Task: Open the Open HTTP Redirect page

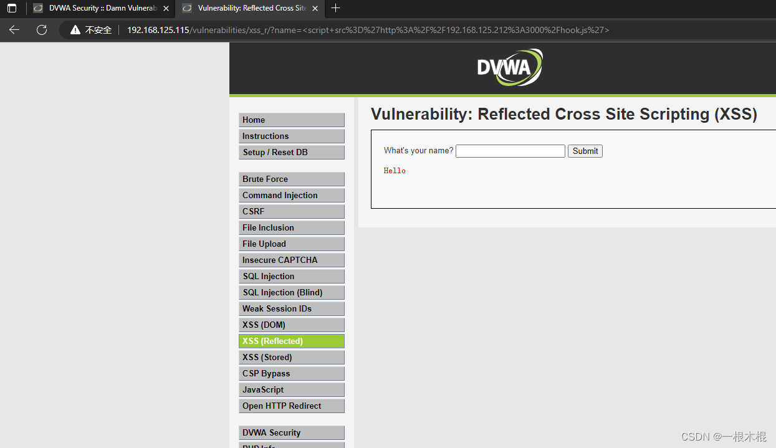Action: click(x=292, y=406)
